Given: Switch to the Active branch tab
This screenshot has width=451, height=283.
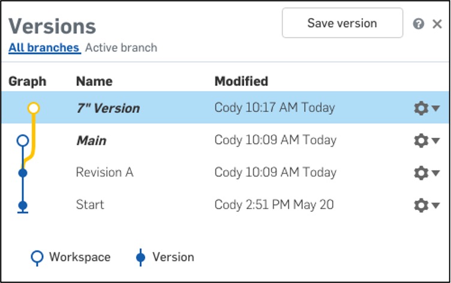Looking at the screenshot, I should tap(121, 47).
